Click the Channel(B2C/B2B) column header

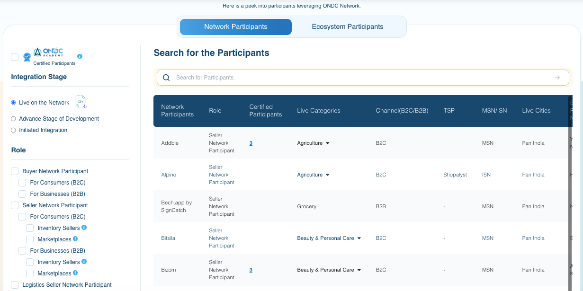coord(402,111)
